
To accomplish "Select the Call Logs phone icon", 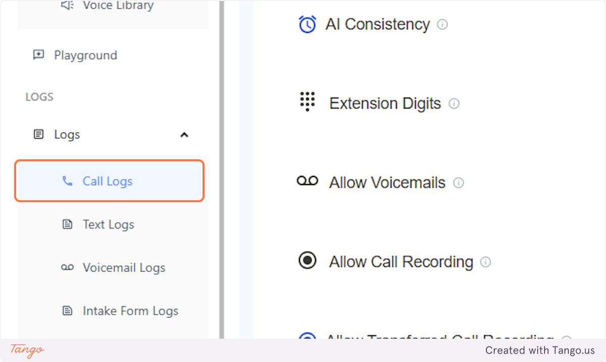I will (x=68, y=181).
